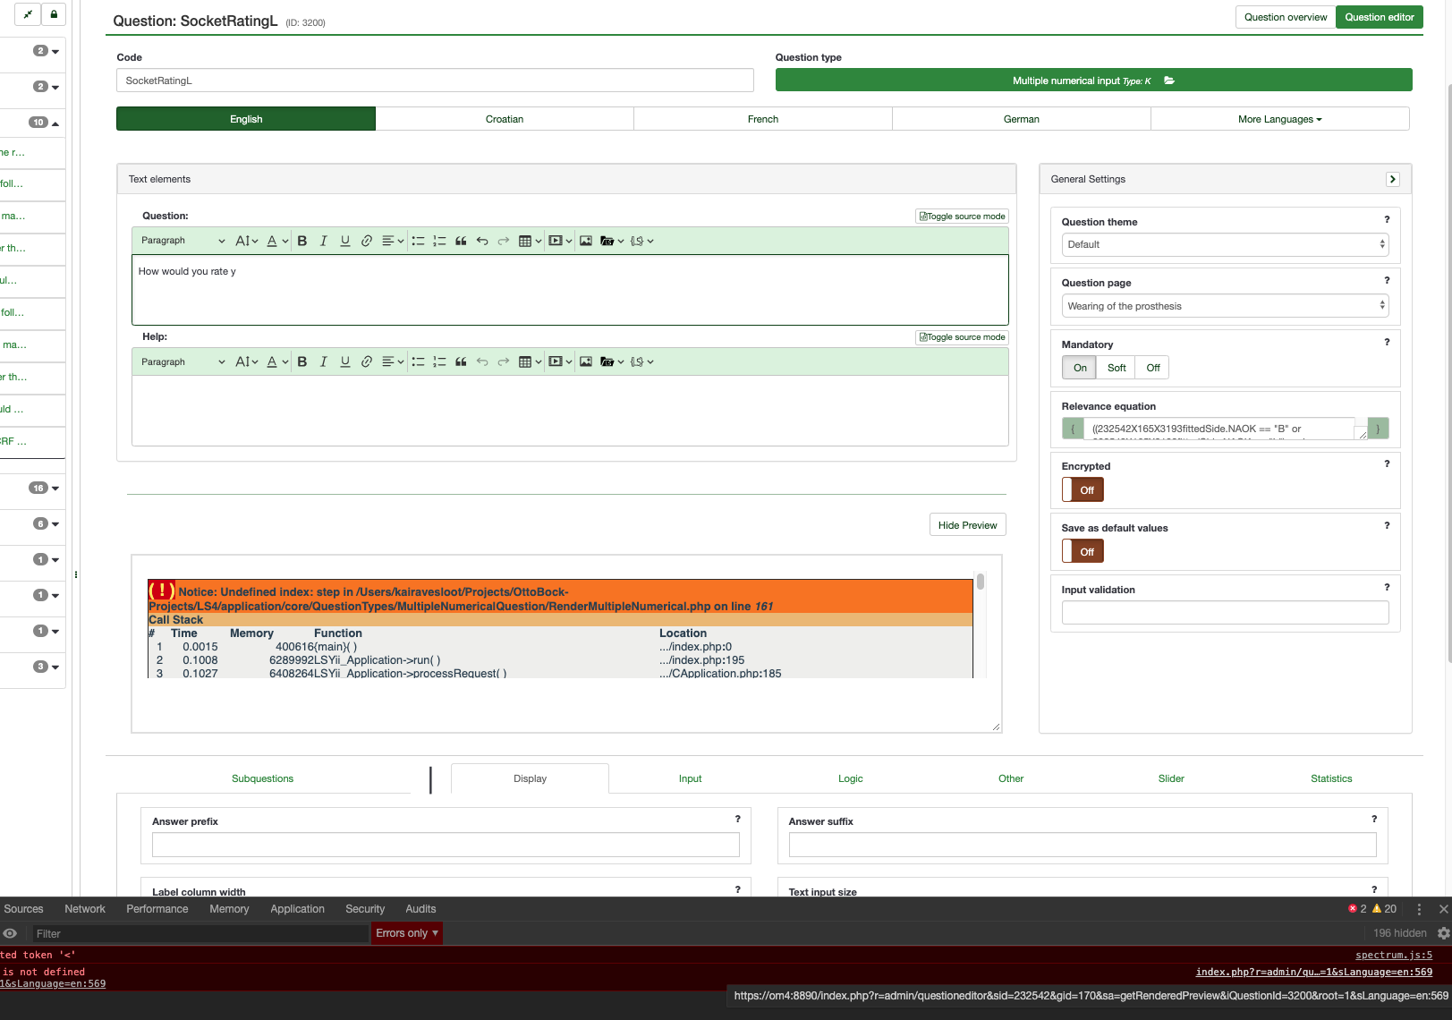
Task: Insert link in Question editor
Action: (367, 241)
